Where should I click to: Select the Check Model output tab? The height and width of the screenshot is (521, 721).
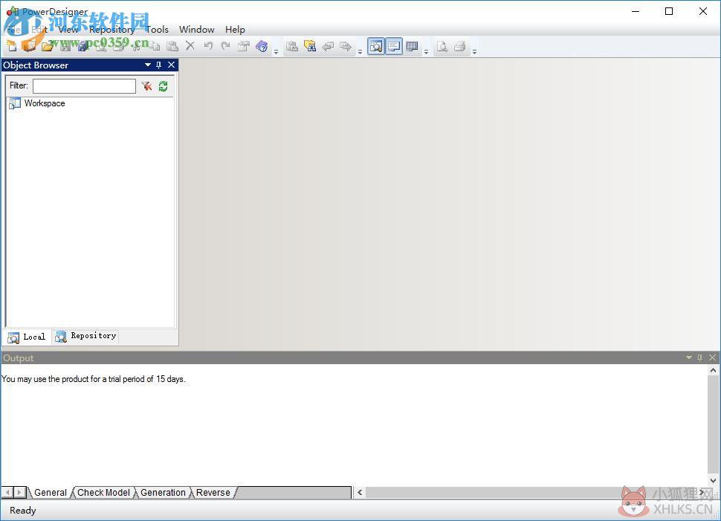click(103, 493)
